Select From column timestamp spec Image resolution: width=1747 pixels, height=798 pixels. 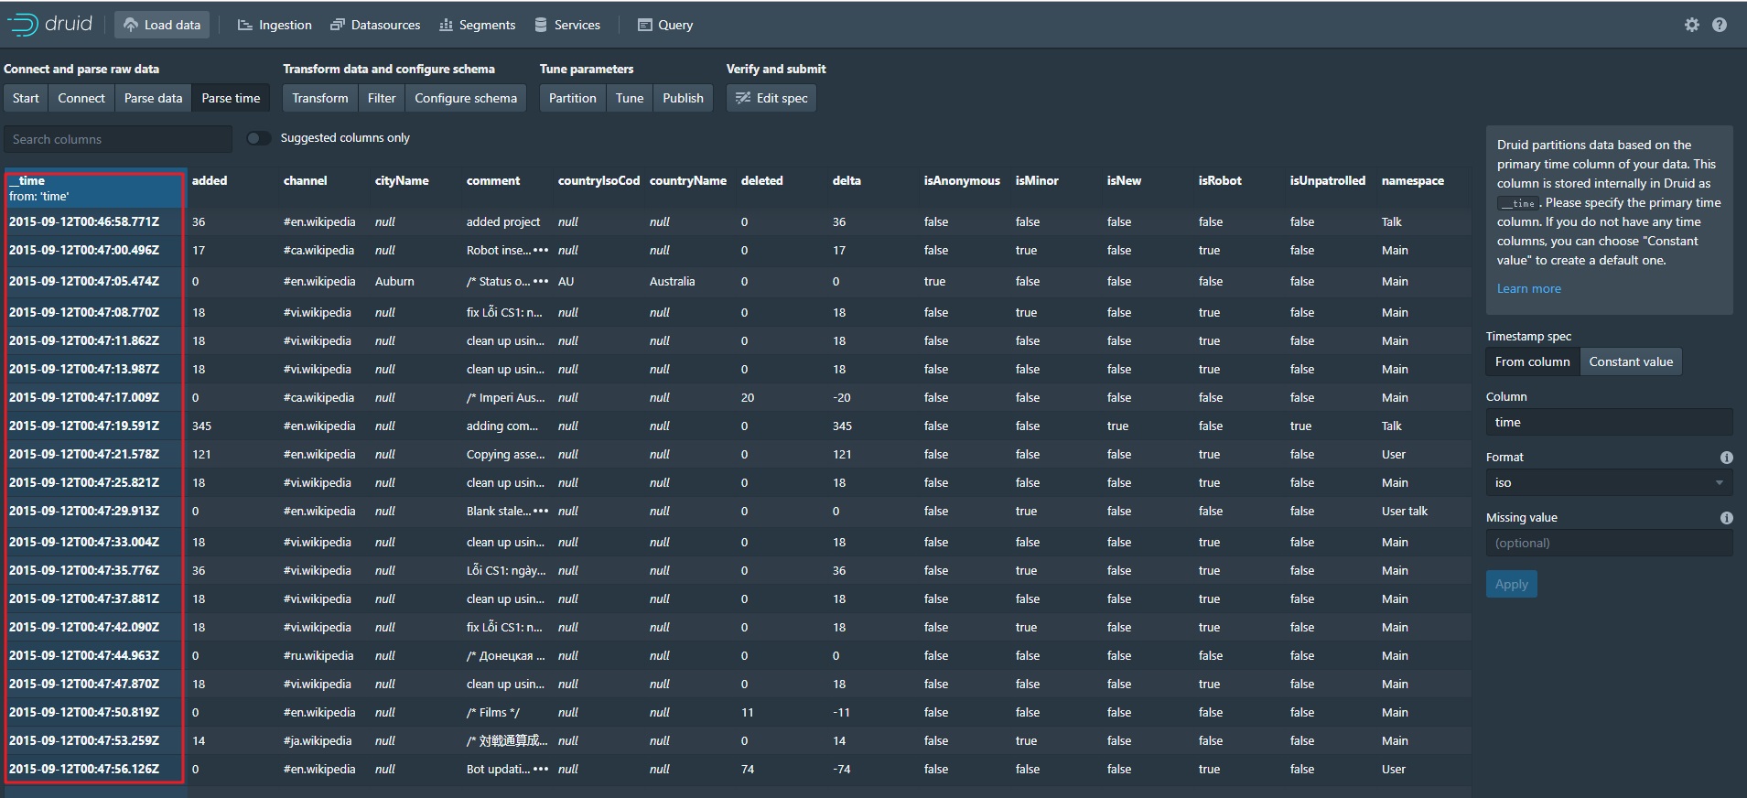click(x=1532, y=362)
